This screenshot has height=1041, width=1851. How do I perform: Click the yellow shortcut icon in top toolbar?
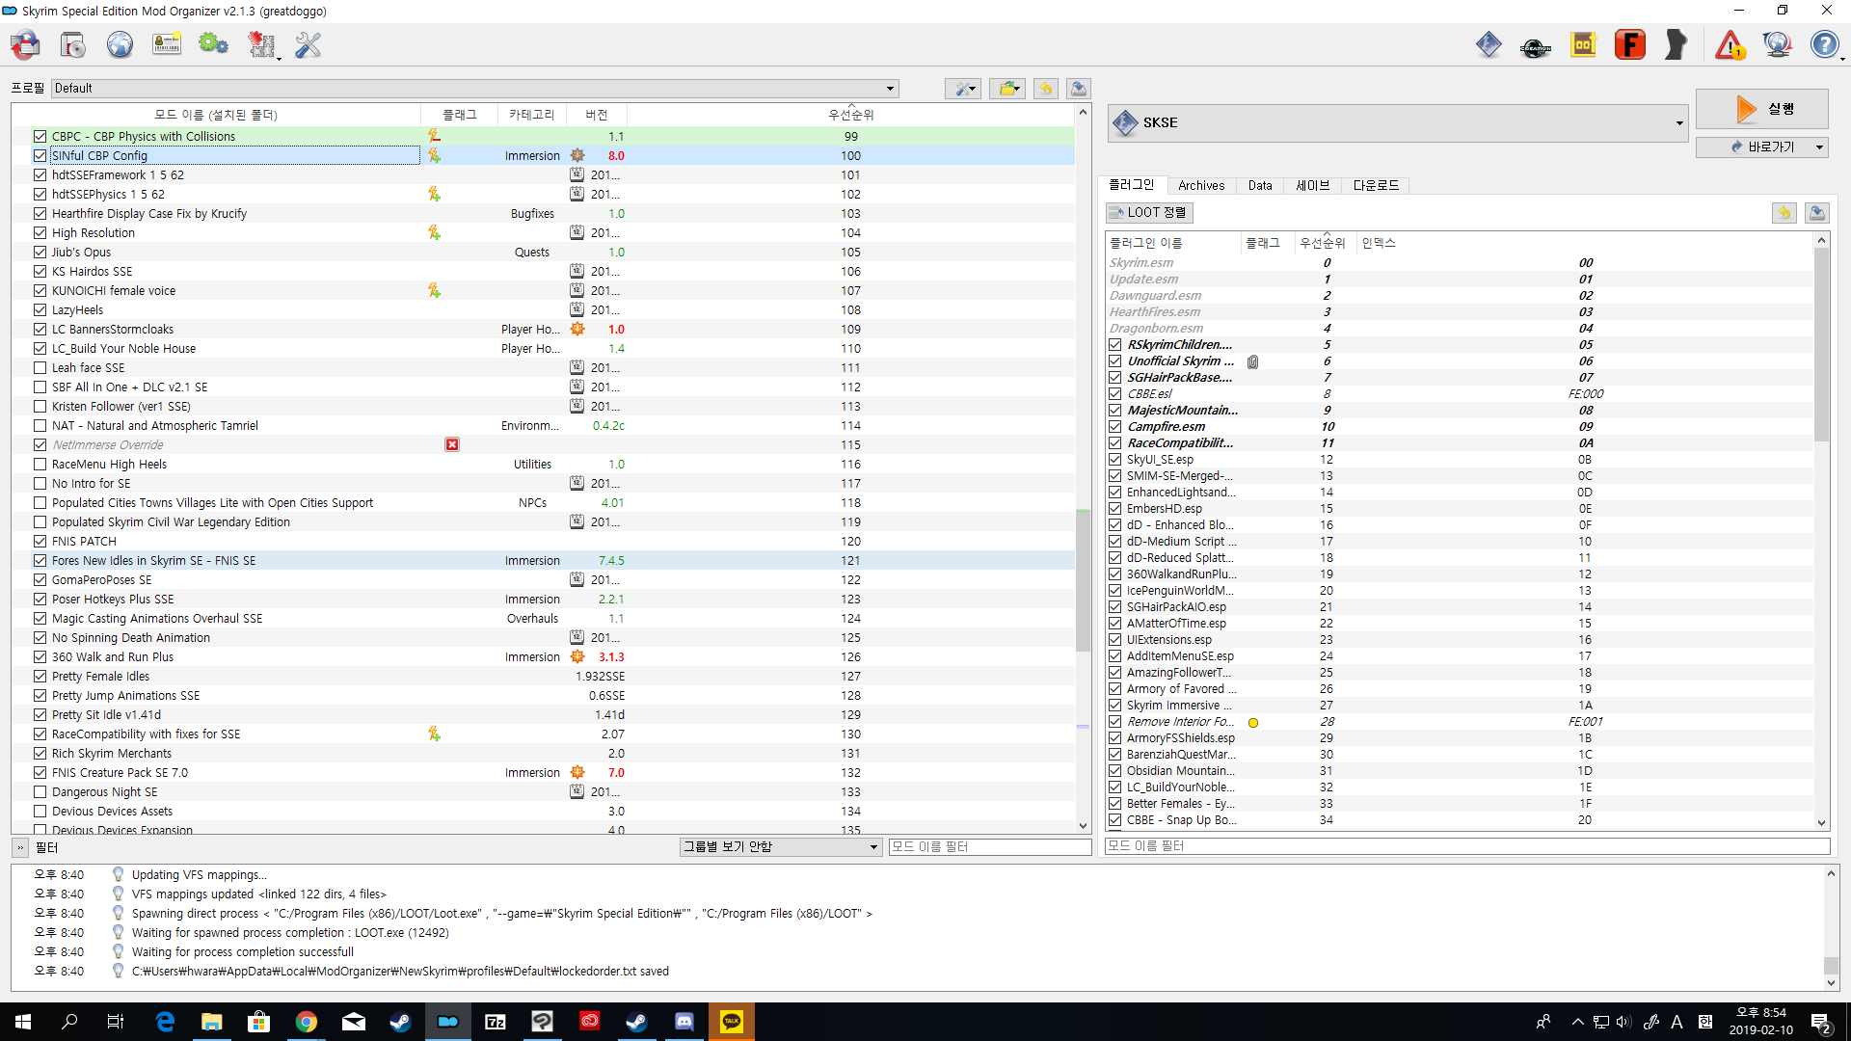[1583, 44]
